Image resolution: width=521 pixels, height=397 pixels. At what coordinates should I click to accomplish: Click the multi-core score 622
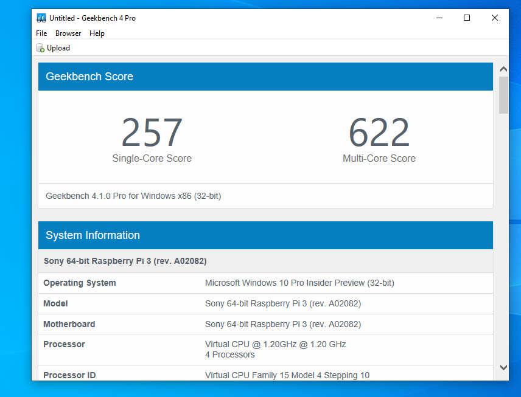click(379, 133)
